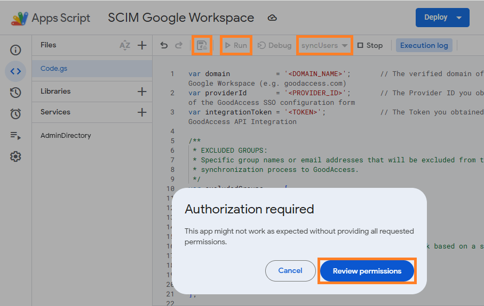
Task: Click the EXCLUDED GROUPS comment line
Action: [230, 151]
